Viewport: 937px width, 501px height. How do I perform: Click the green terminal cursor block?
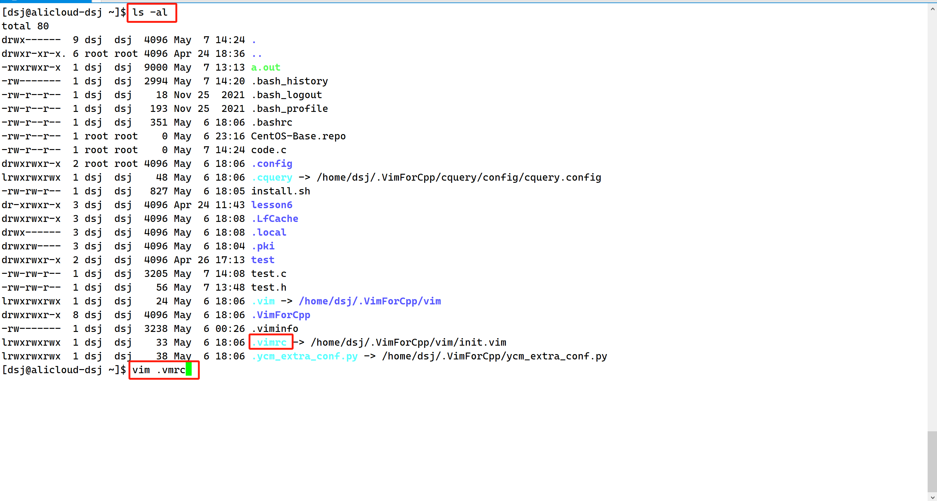189,370
